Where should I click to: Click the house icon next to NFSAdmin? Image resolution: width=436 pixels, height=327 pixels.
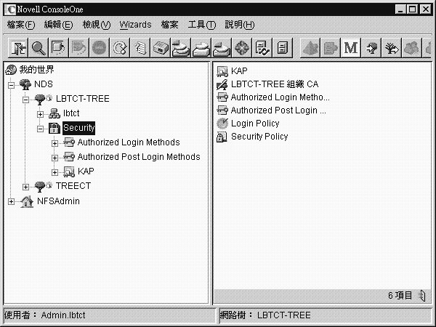tap(27, 201)
